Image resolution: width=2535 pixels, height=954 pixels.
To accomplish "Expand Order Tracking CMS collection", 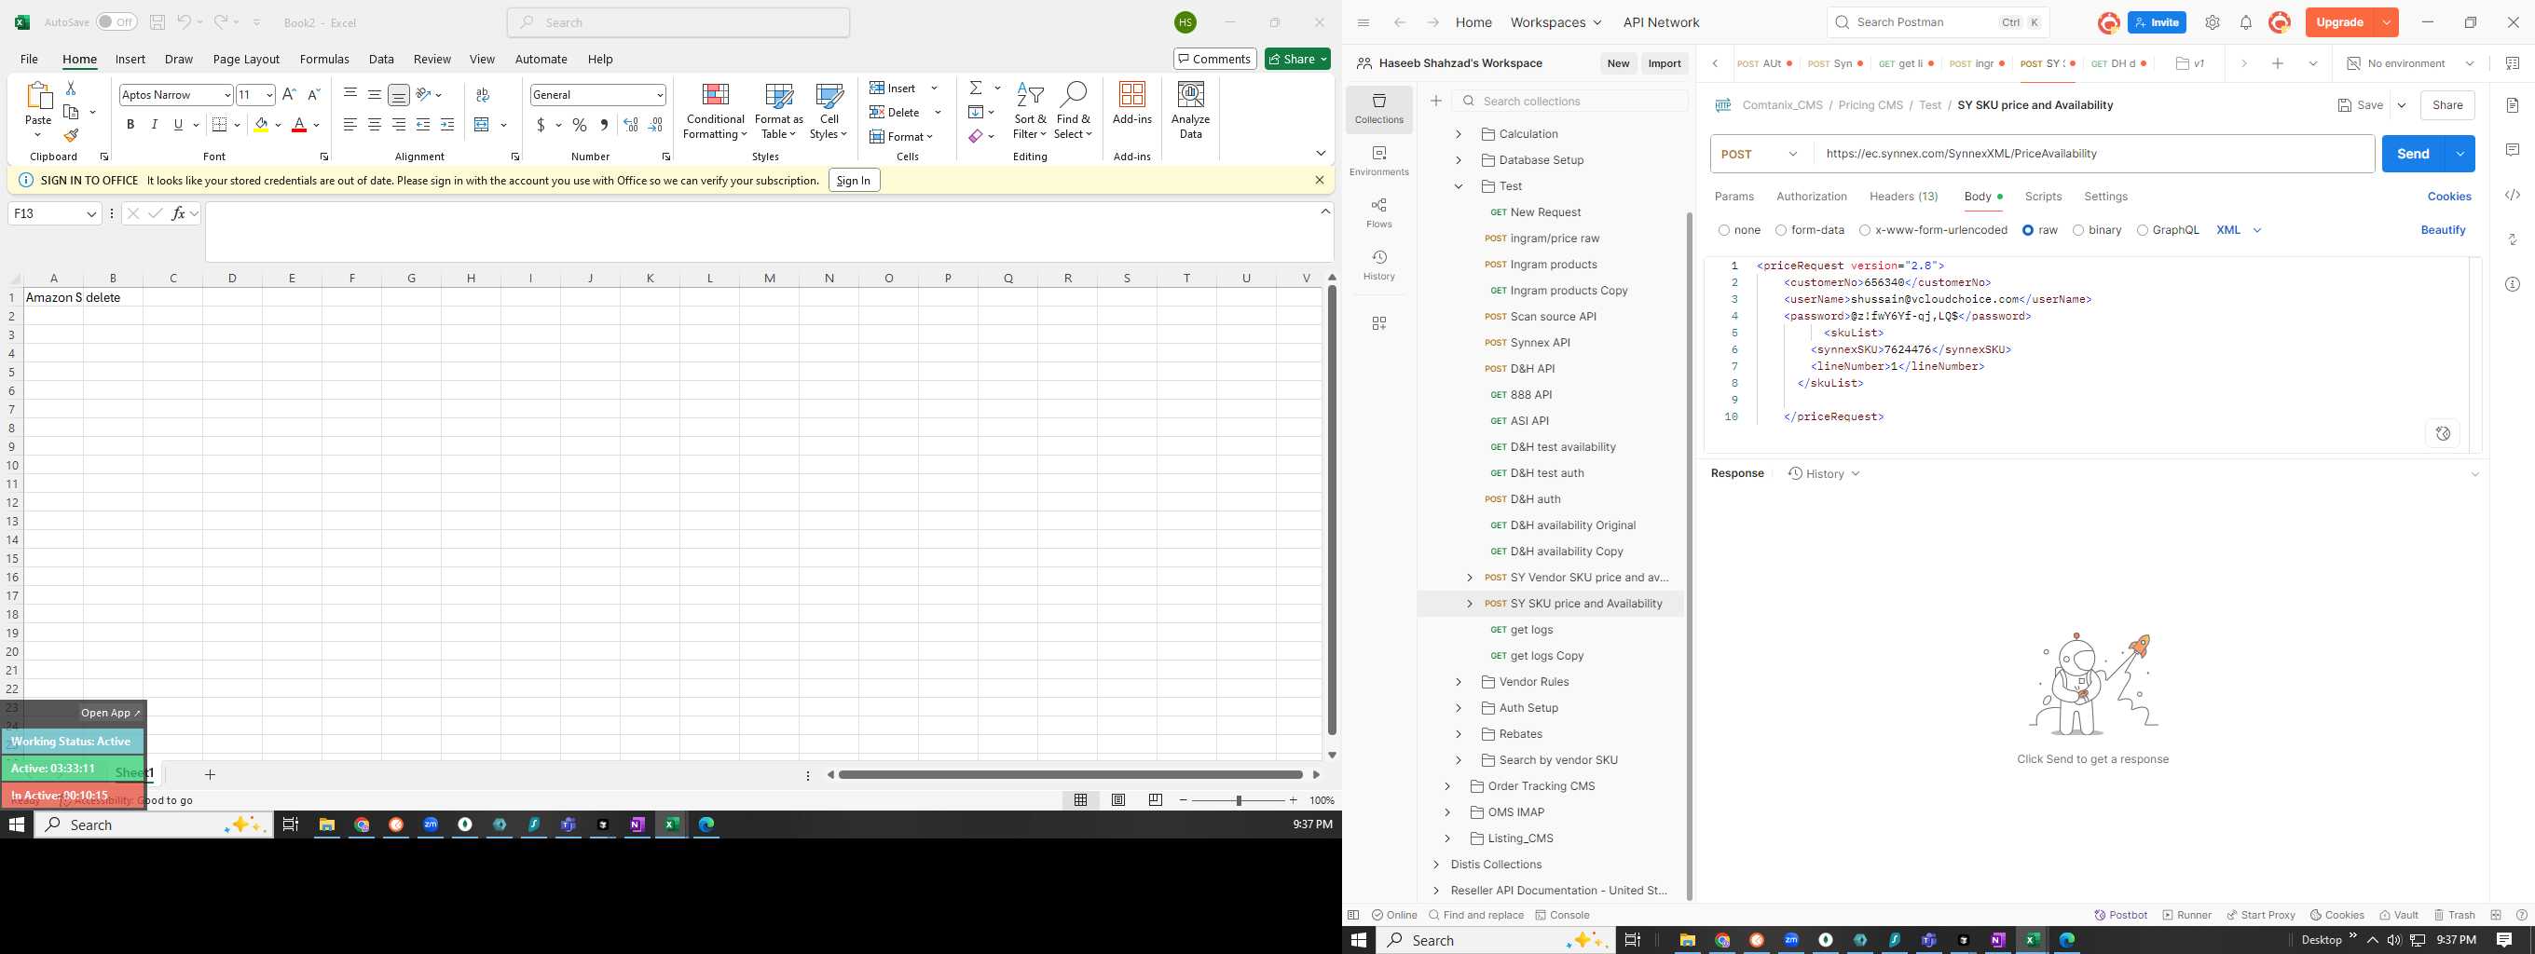I will tap(1447, 785).
